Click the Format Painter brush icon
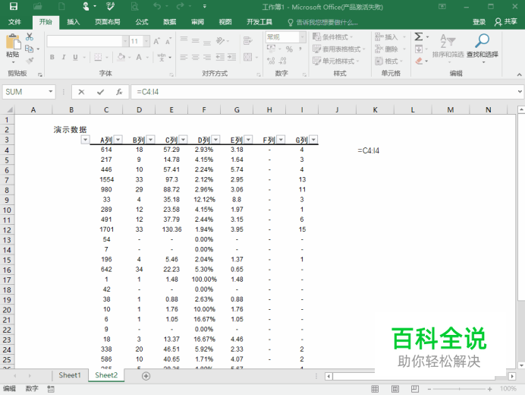Viewport: 525px width, 395px height. pyautogui.click(x=30, y=61)
